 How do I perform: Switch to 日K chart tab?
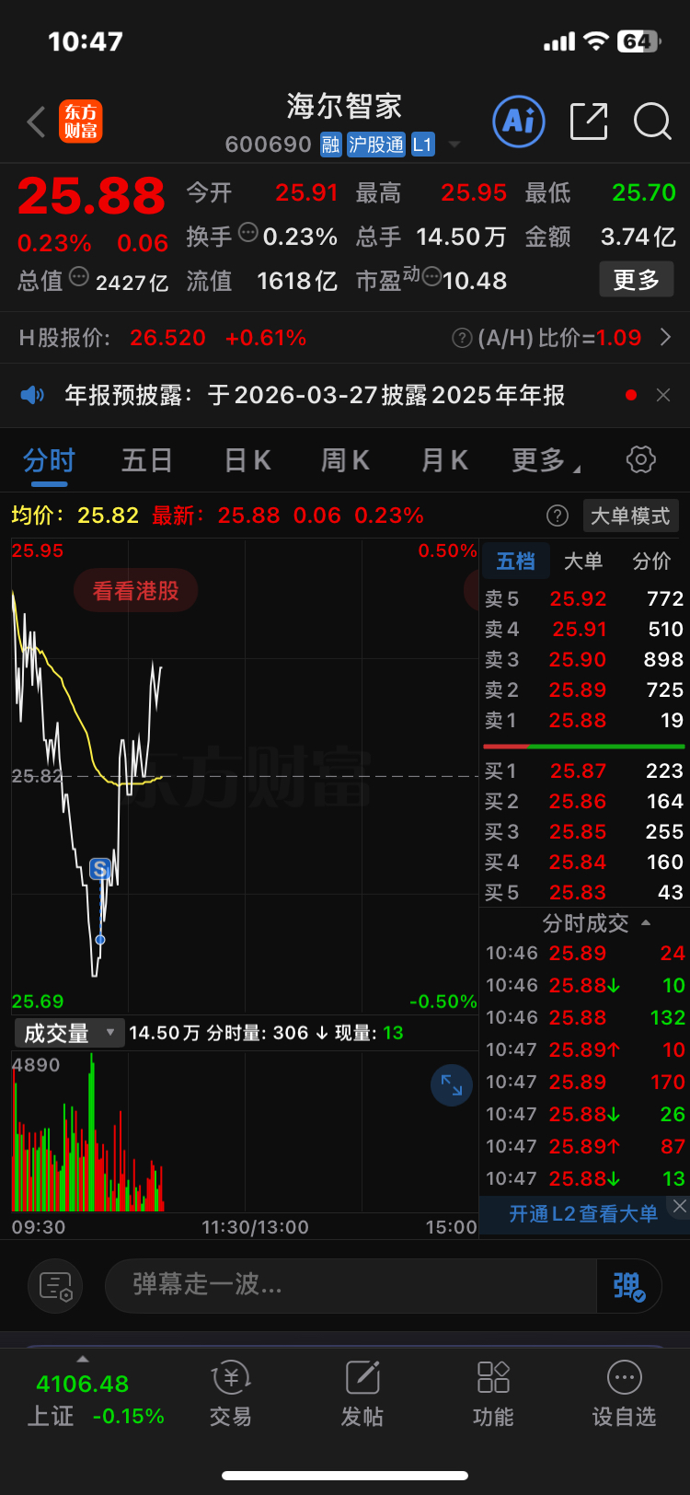click(x=247, y=460)
